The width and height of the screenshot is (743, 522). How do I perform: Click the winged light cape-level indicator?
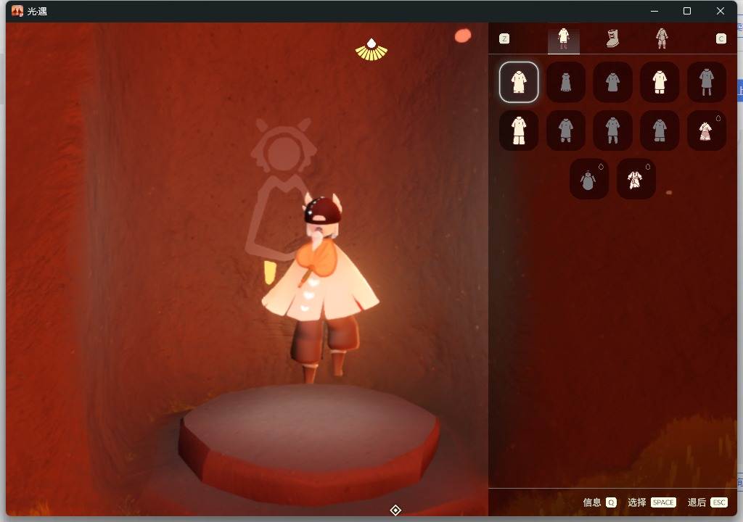pos(371,50)
